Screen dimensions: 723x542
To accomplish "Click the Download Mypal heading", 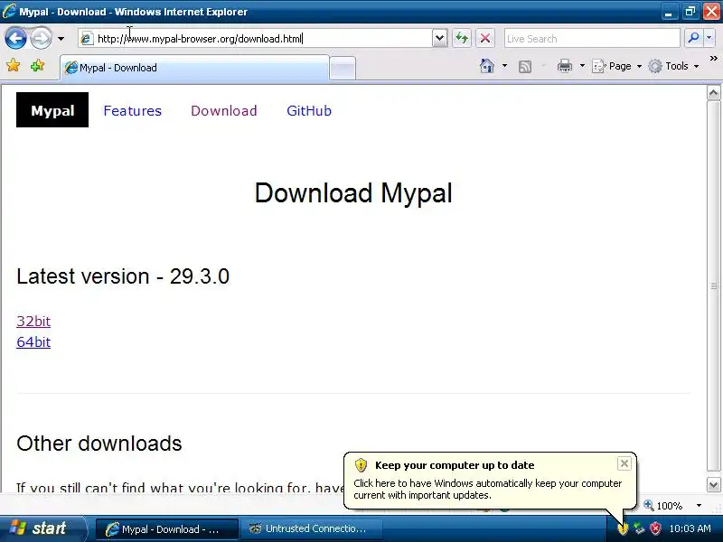I will [353, 192].
